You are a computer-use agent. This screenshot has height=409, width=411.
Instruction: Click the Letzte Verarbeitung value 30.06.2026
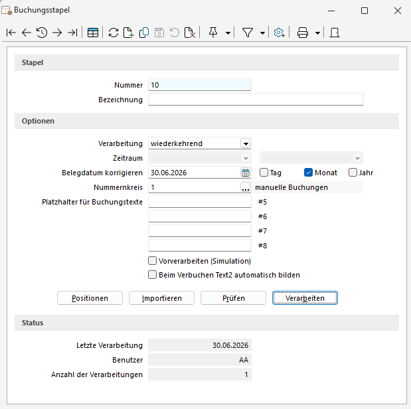[200, 345]
